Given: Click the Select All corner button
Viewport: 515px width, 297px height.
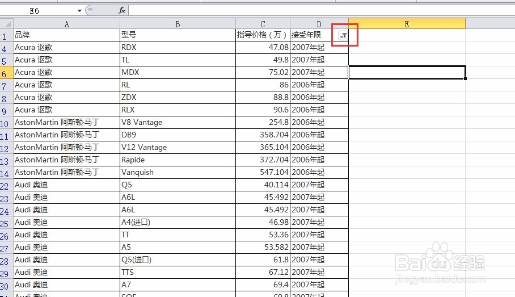Looking at the screenshot, I should [x=7, y=24].
